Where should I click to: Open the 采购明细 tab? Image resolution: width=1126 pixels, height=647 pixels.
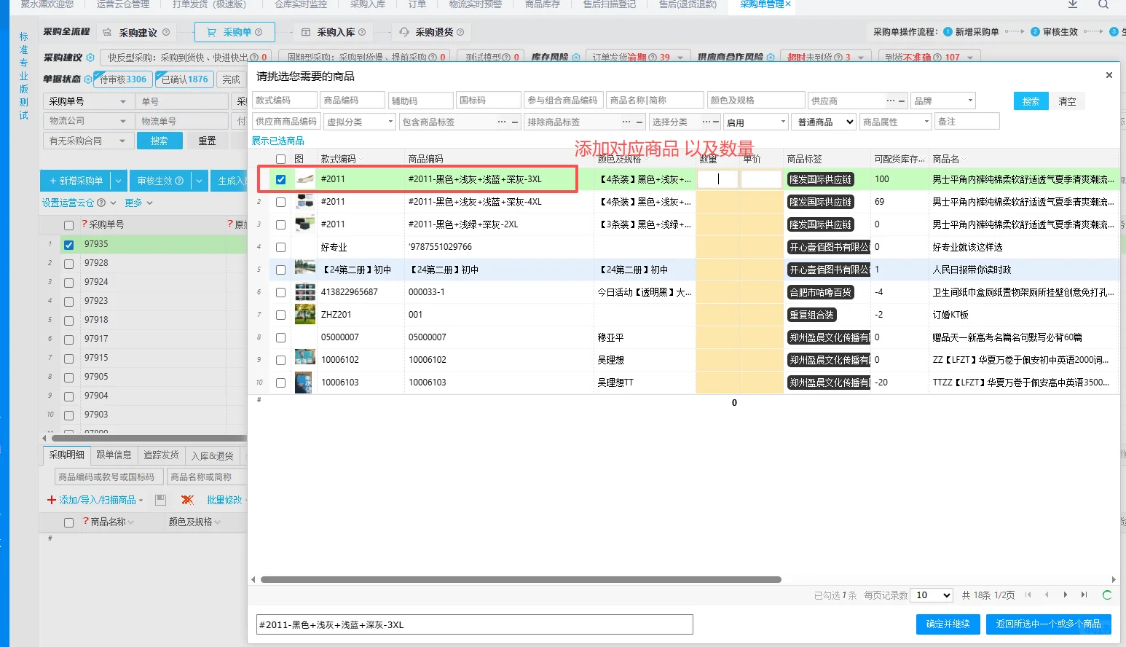click(x=66, y=455)
